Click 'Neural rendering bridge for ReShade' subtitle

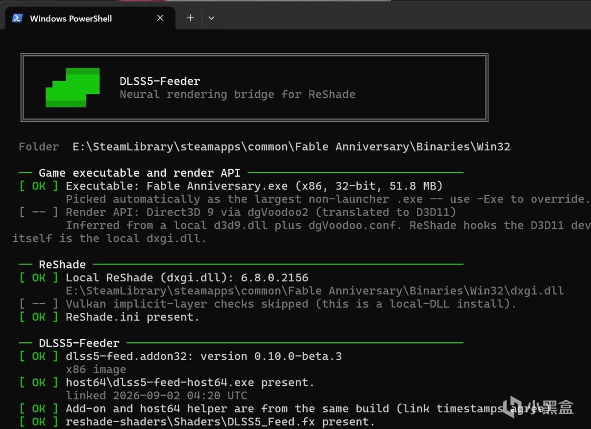pos(237,95)
